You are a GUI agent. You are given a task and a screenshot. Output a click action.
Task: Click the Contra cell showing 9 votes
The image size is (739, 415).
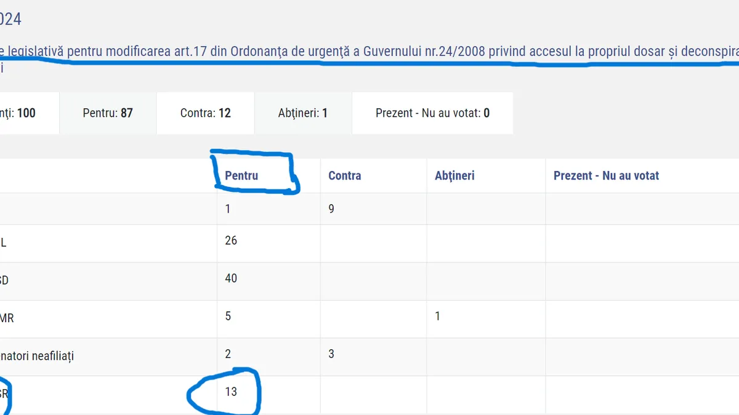click(x=331, y=209)
